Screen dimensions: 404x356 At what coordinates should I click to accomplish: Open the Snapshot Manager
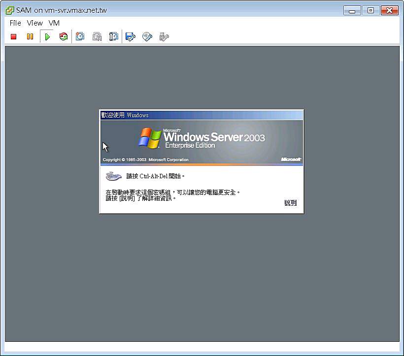pyautogui.click(x=113, y=36)
